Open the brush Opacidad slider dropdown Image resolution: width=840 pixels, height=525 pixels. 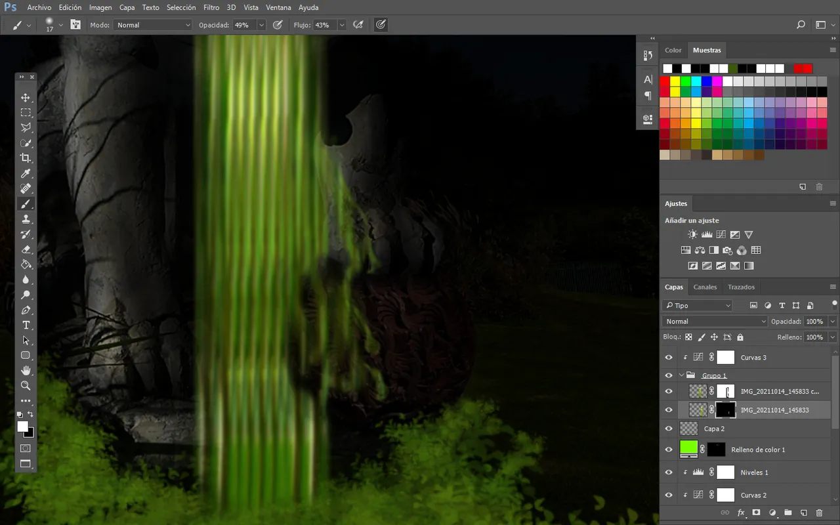coord(261,25)
